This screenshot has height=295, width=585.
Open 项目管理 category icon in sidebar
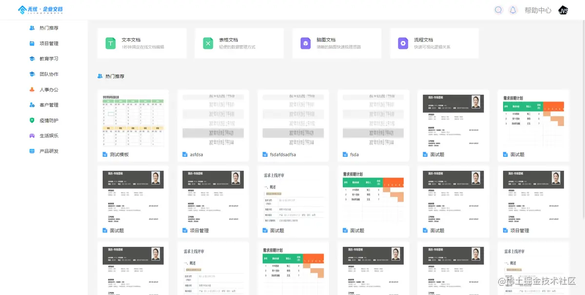click(x=32, y=43)
